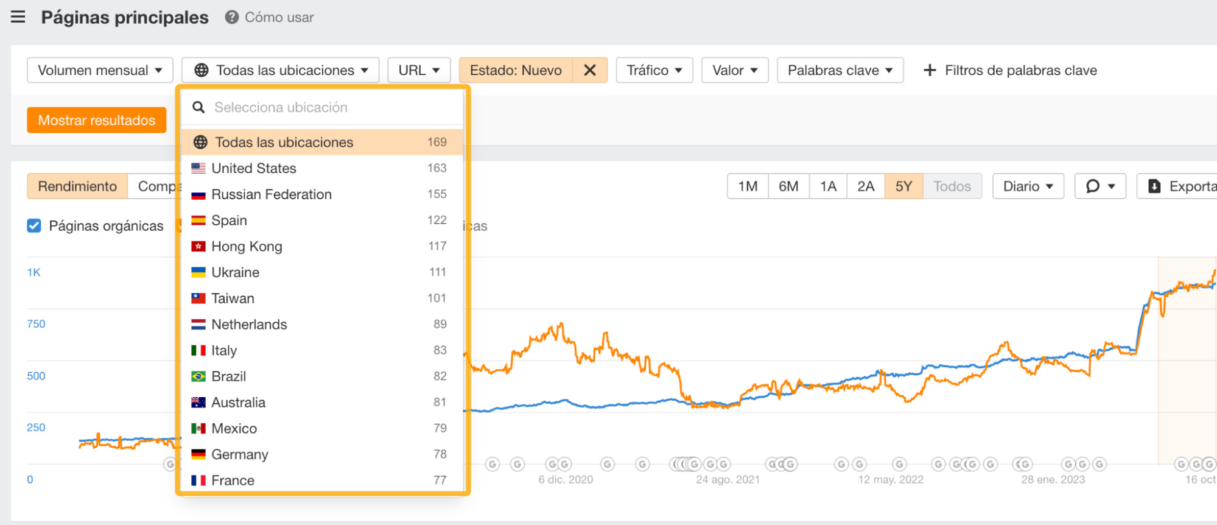Click the search magnifier icon

198,108
